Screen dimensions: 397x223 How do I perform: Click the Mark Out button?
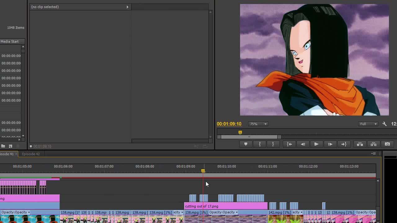[x=273, y=144]
